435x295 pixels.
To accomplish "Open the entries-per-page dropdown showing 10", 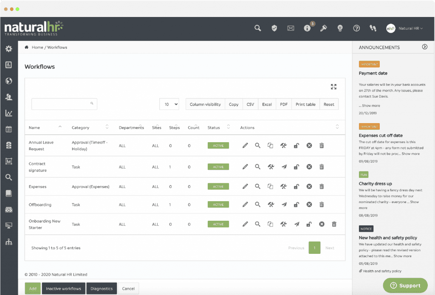I will coord(169,104).
